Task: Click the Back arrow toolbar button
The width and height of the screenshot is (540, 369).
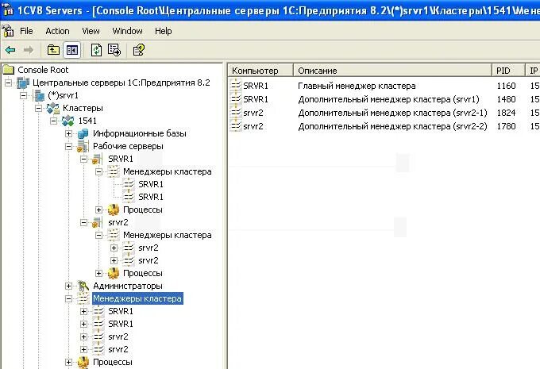Action: click(10, 50)
